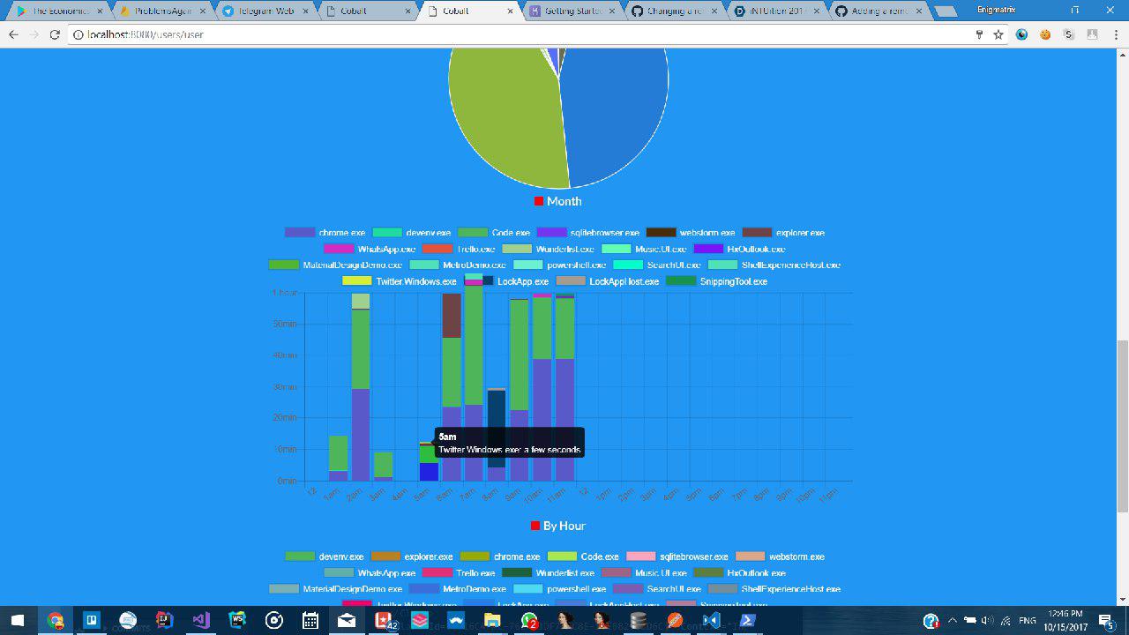The width and height of the screenshot is (1129, 635).
Task: Open PowerShell from the taskbar
Action: 747,620
